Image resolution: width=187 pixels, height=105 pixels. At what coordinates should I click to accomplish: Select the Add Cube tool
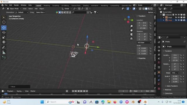pos(4,58)
